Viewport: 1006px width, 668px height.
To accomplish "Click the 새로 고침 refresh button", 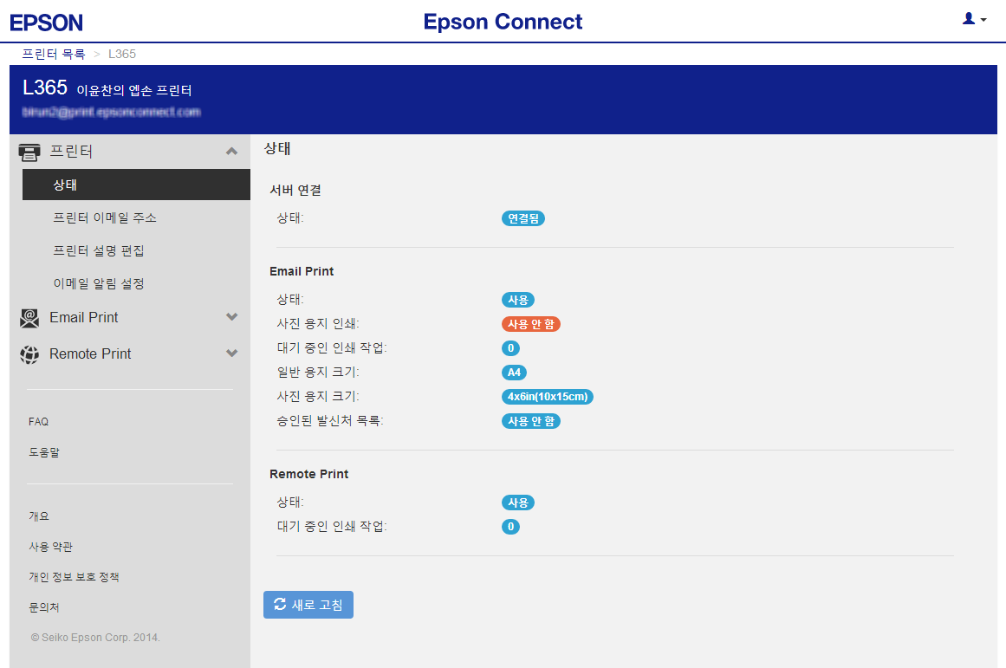I will click(308, 605).
